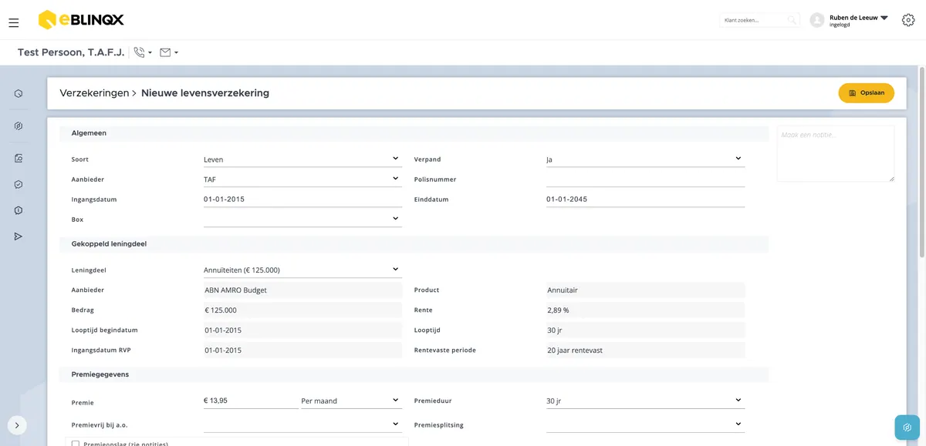926x446 pixels.
Task: Go to Verzekeringen breadcrumb
Action: click(94, 92)
